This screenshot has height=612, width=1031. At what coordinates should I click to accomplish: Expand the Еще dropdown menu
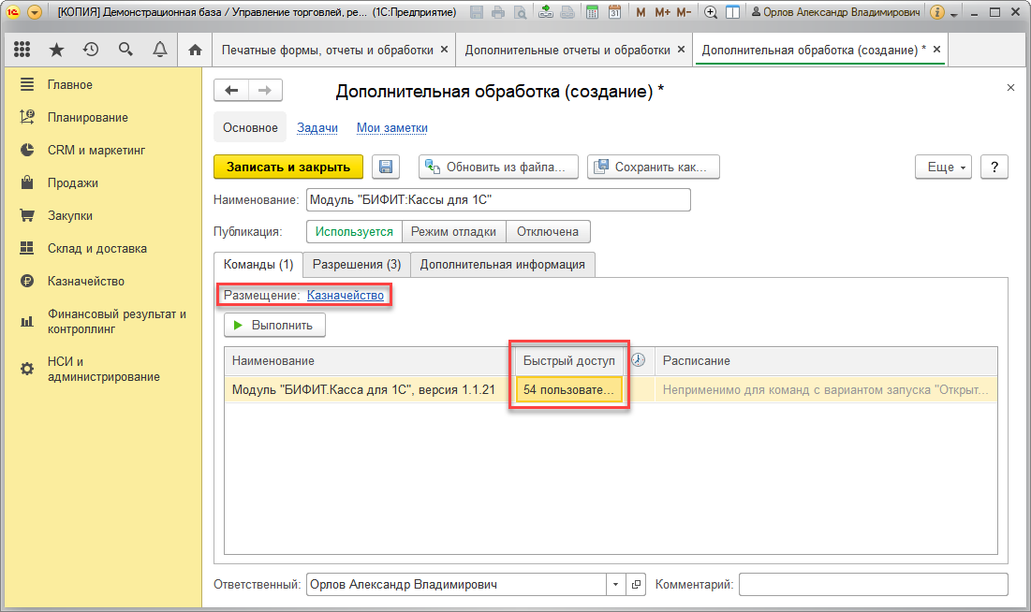click(943, 167)
